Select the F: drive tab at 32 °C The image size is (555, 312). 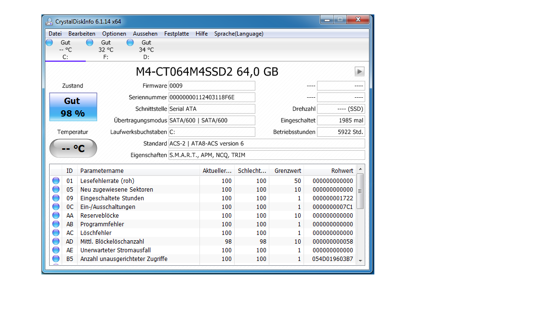pyautogui.click(x=106, y=50)
